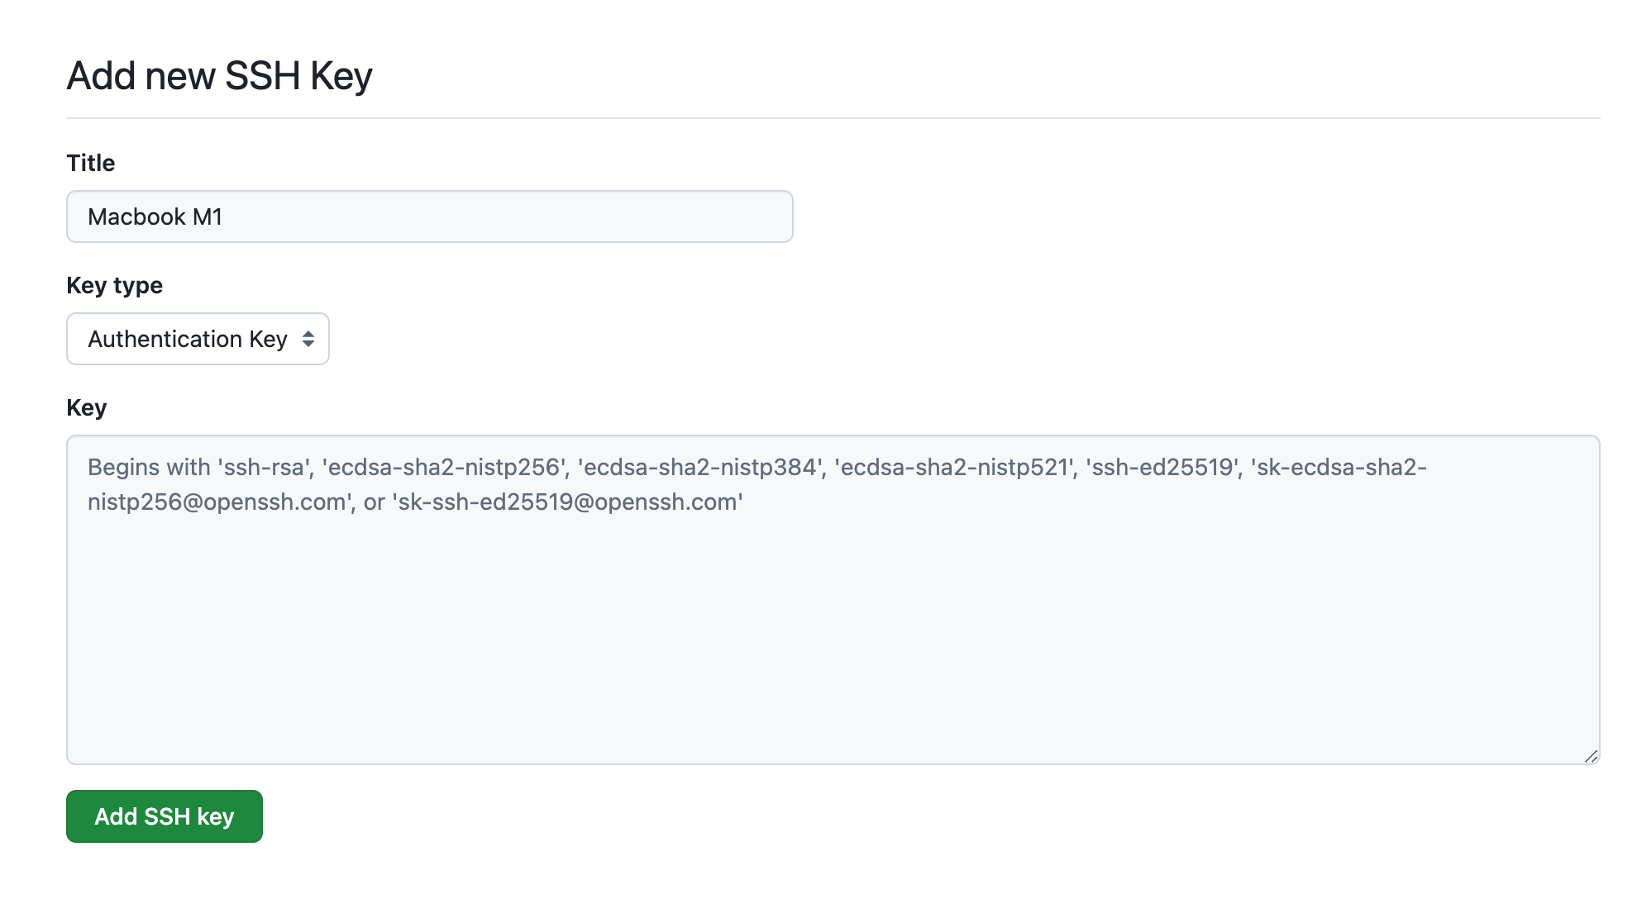
Task: Click on the 'Macbook M1' text
Action: (x=155, y=216)
